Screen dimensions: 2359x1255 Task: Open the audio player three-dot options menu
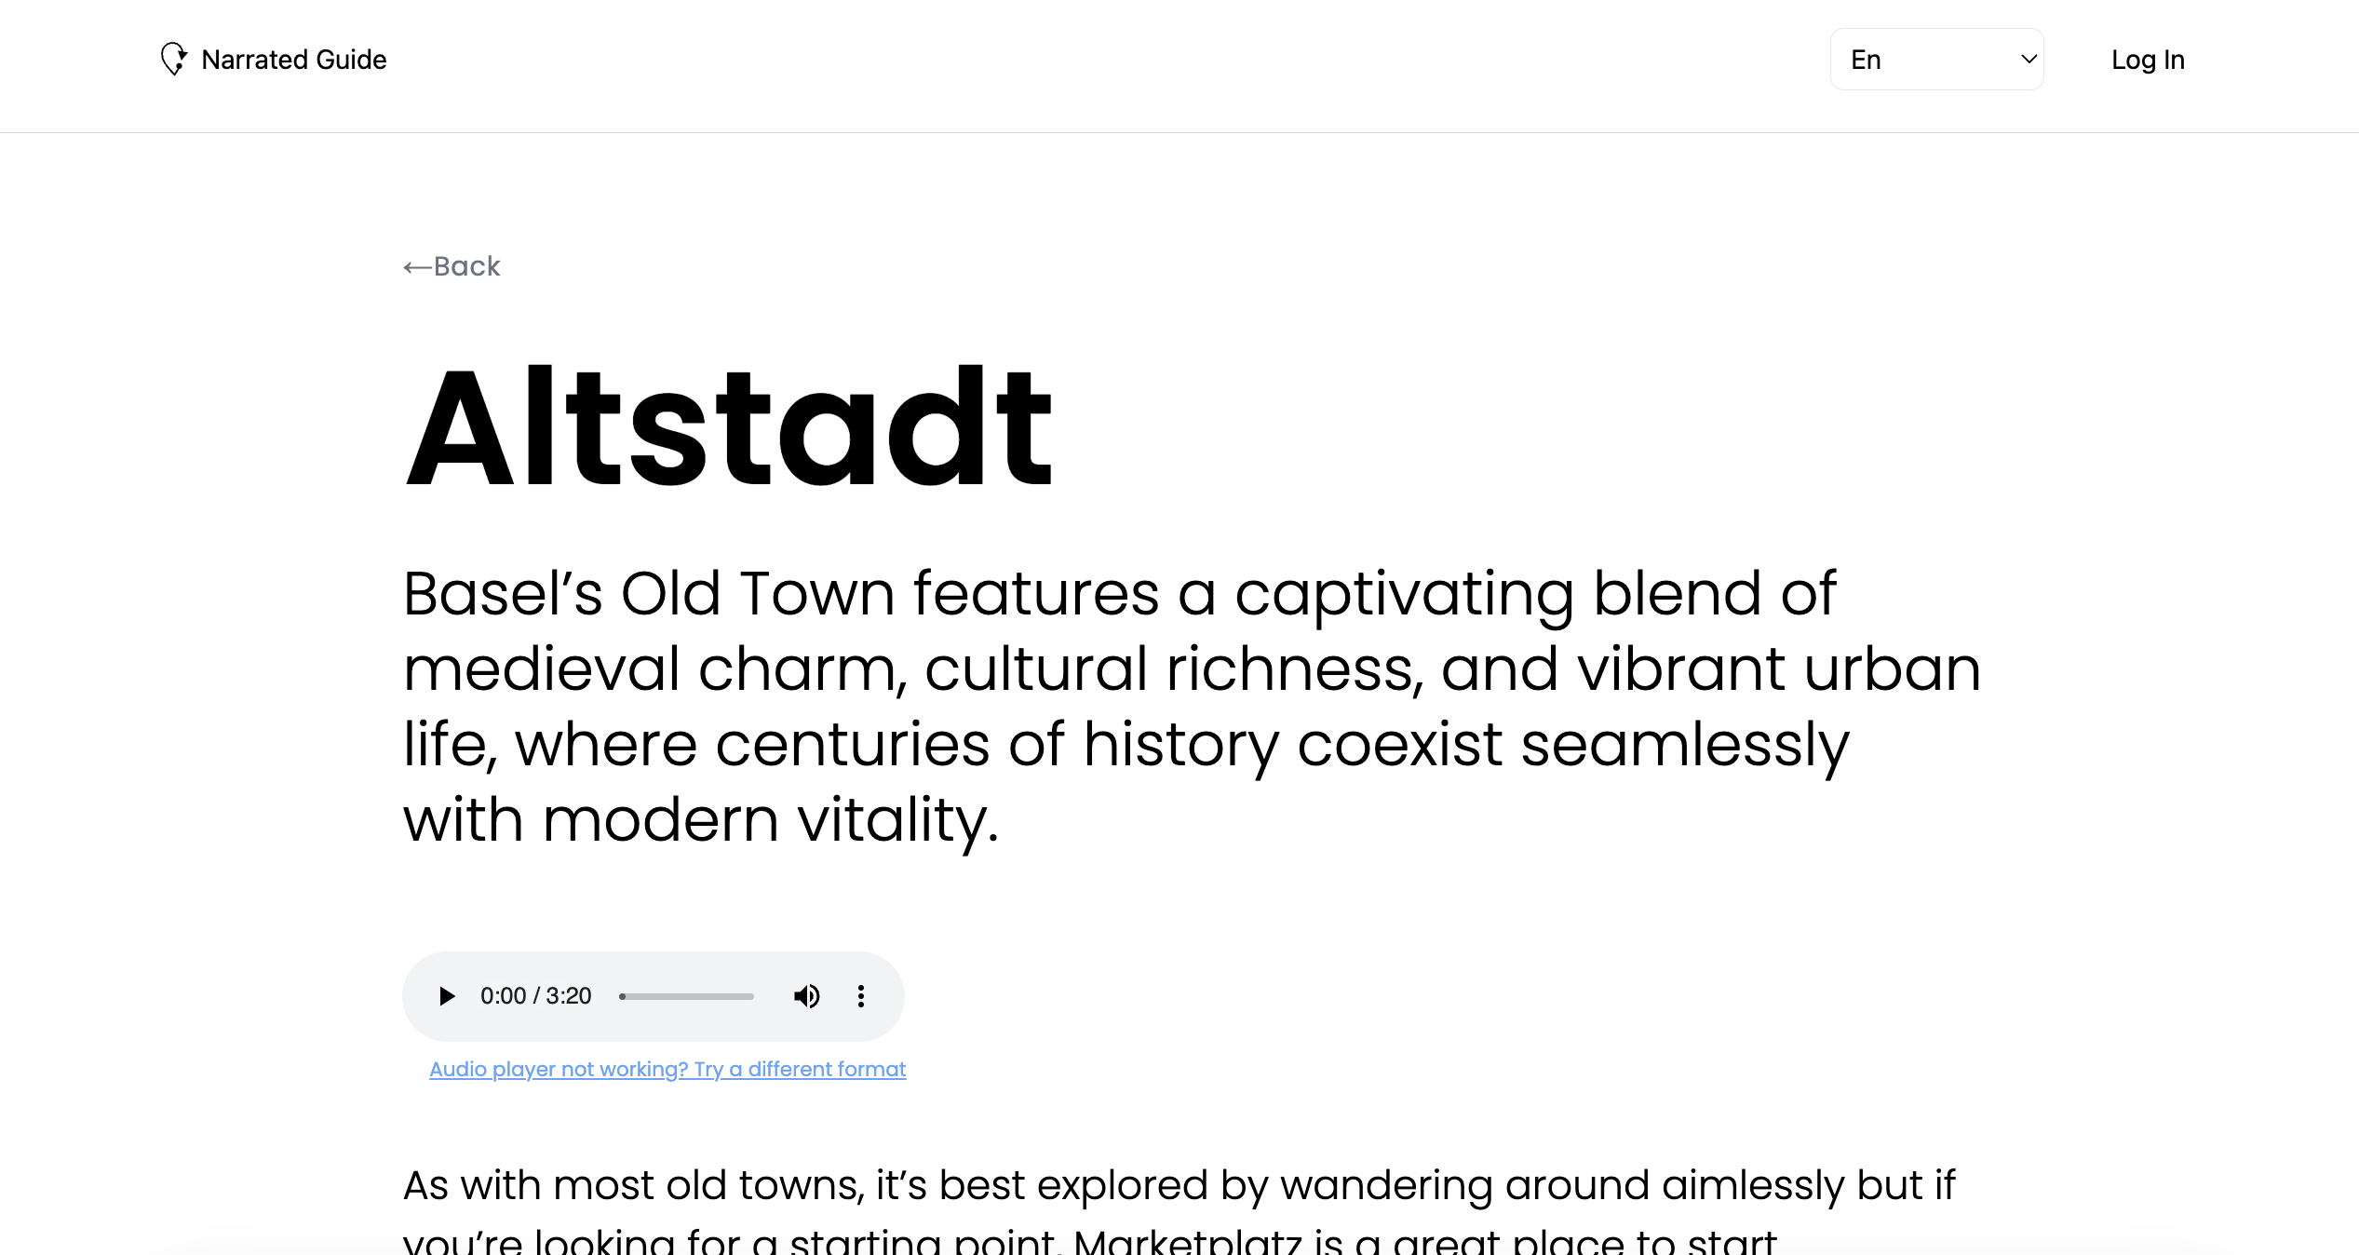(x=861, y=996)
